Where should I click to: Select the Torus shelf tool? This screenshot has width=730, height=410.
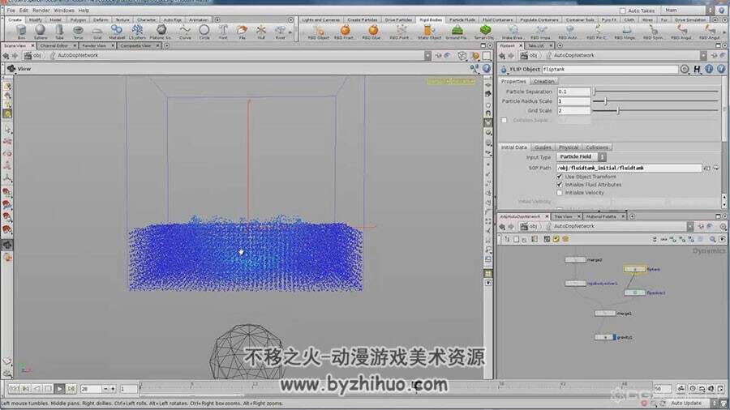coord(78,32)
